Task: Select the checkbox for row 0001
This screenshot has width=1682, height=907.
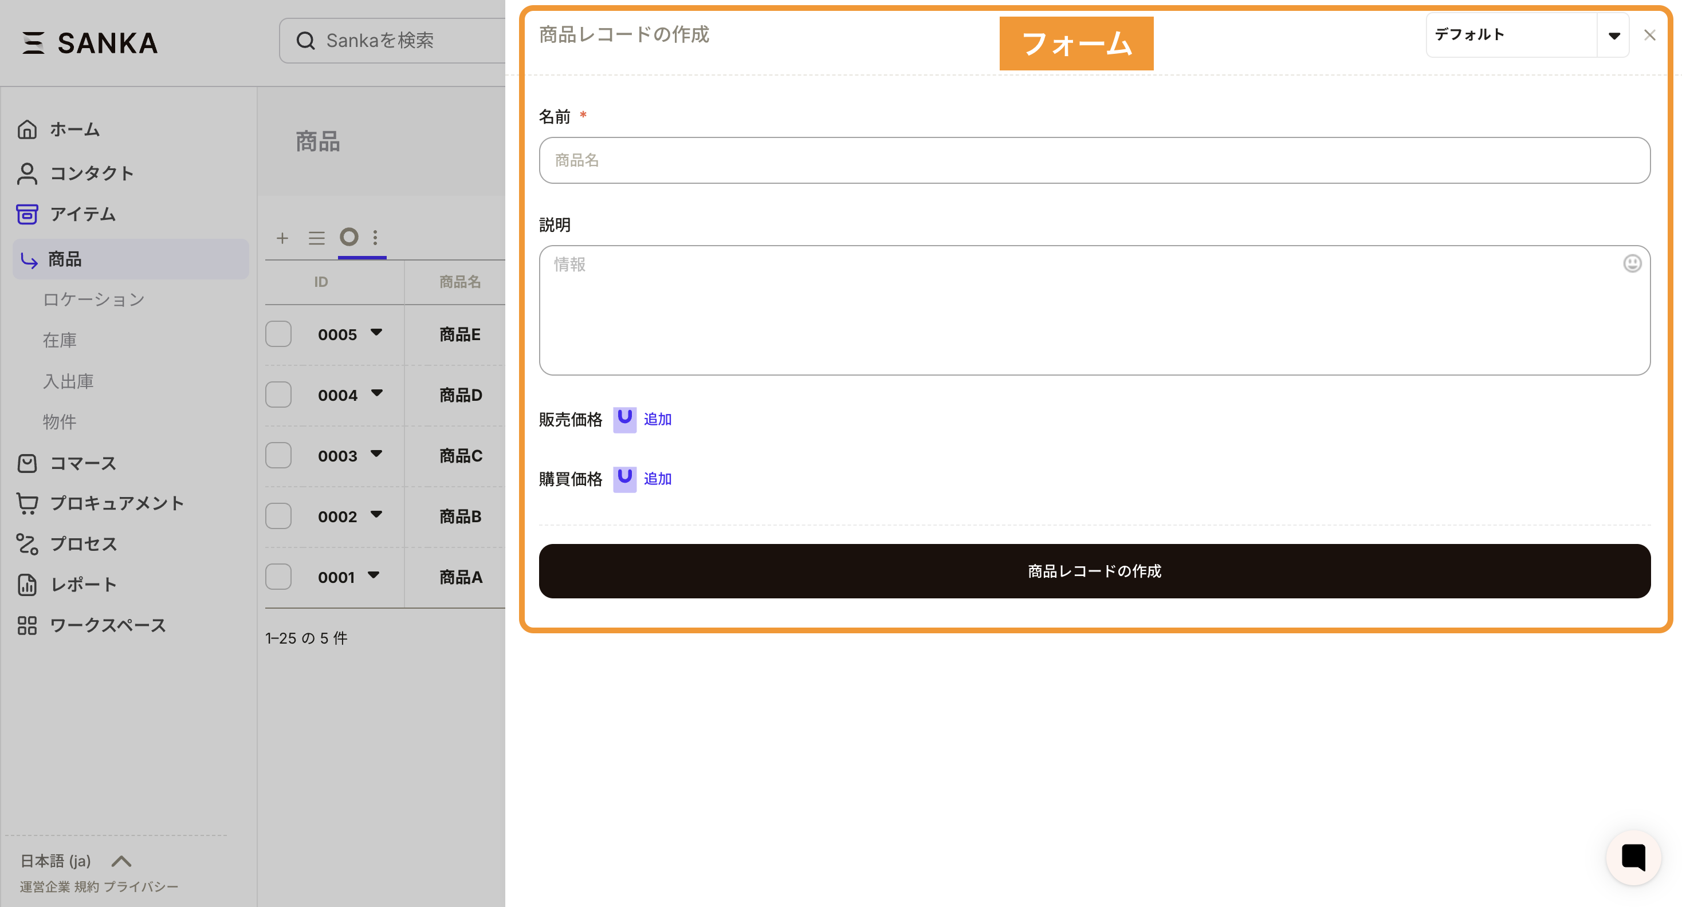Action: (278, 577)
